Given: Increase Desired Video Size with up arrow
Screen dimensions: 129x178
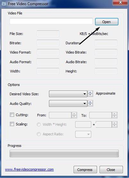Looking at the screenshot, I should point(90,92).
